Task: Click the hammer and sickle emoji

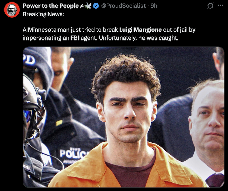Action: point(82,6)
